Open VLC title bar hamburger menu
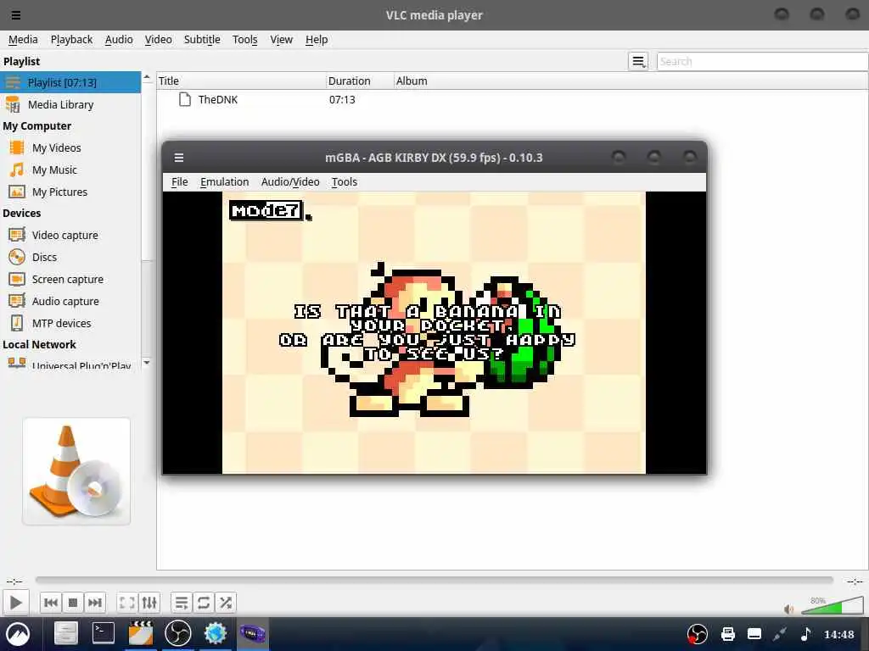Viewport: 869px width, 651px height. tap(16, 15)
